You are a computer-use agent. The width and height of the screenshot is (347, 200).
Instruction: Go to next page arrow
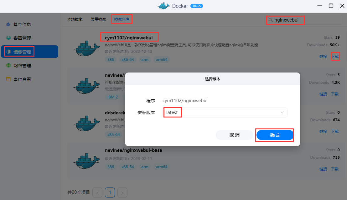122,192
